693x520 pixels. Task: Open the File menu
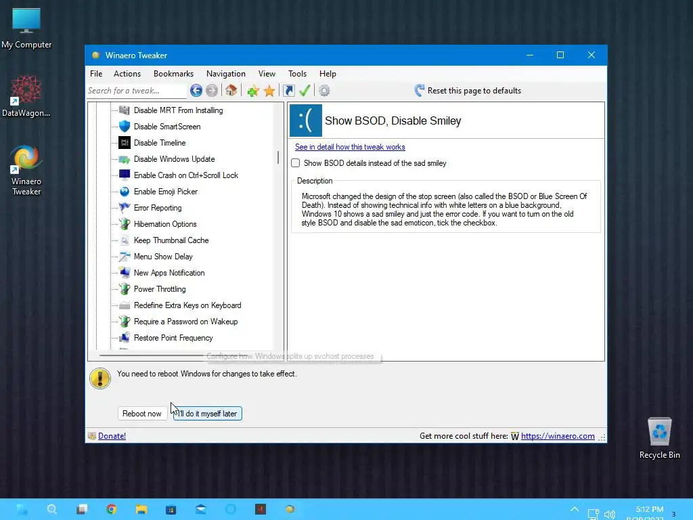click(96, 74)
